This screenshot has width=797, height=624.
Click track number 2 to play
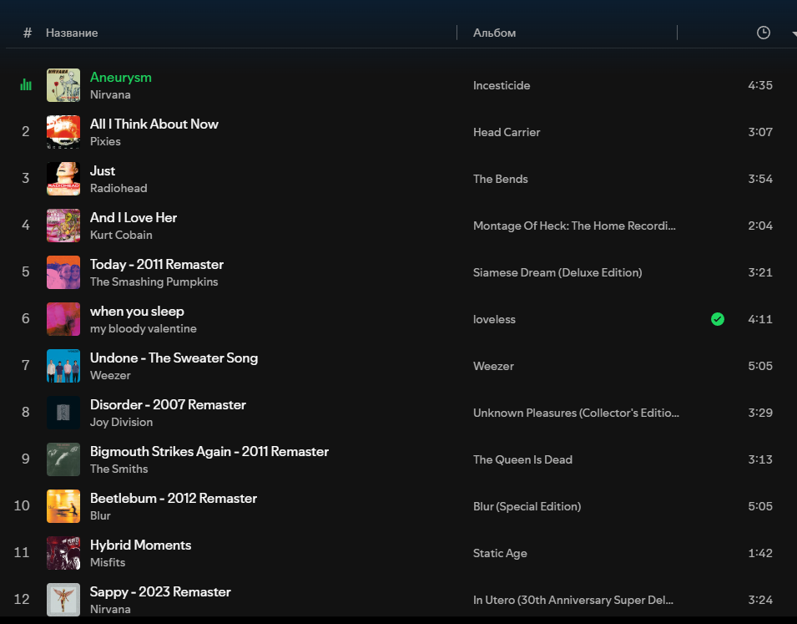(x=25, y=132)
